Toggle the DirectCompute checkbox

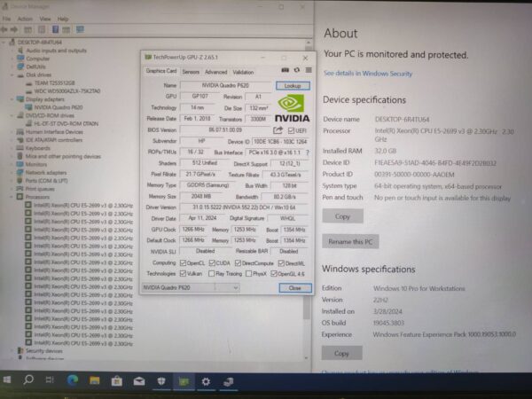click(238, 263)
